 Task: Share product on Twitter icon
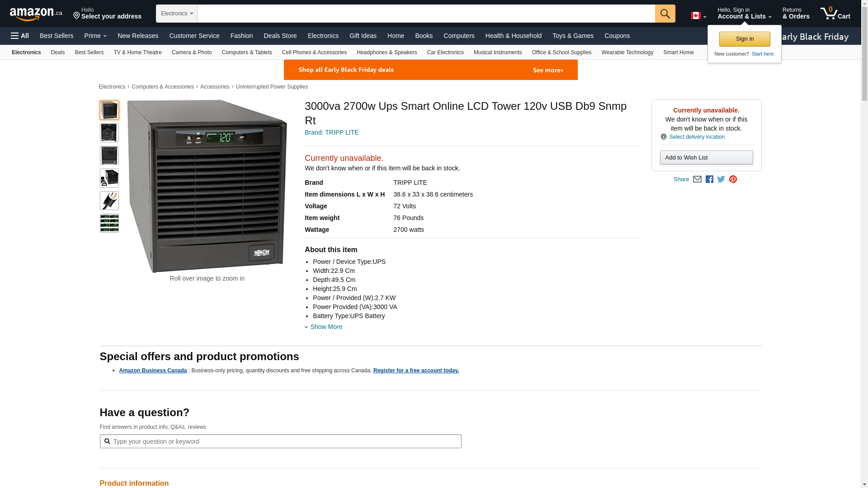pos(721,179)
